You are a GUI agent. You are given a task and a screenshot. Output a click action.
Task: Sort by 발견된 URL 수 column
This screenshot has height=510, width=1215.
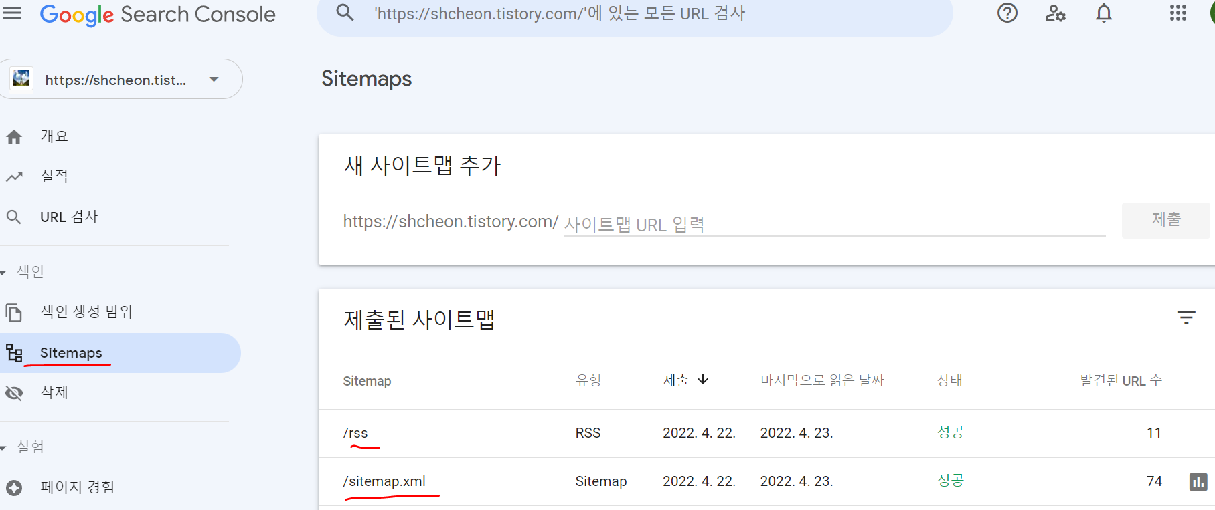[x=1121, y=380]
